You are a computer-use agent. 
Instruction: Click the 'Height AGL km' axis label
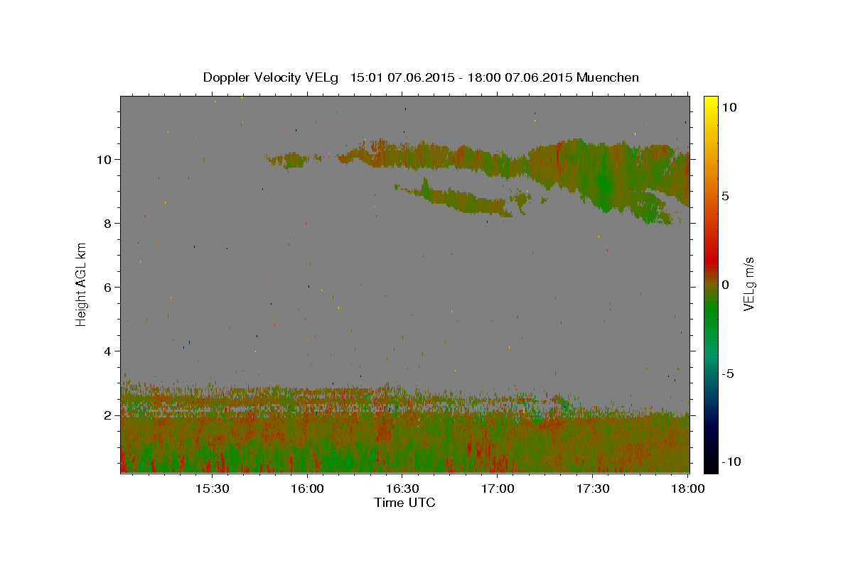pos(82,284)
